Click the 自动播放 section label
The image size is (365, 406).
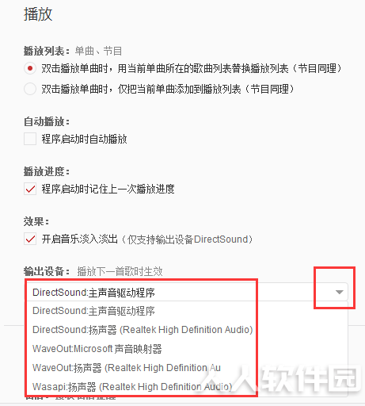coord(47,121)
